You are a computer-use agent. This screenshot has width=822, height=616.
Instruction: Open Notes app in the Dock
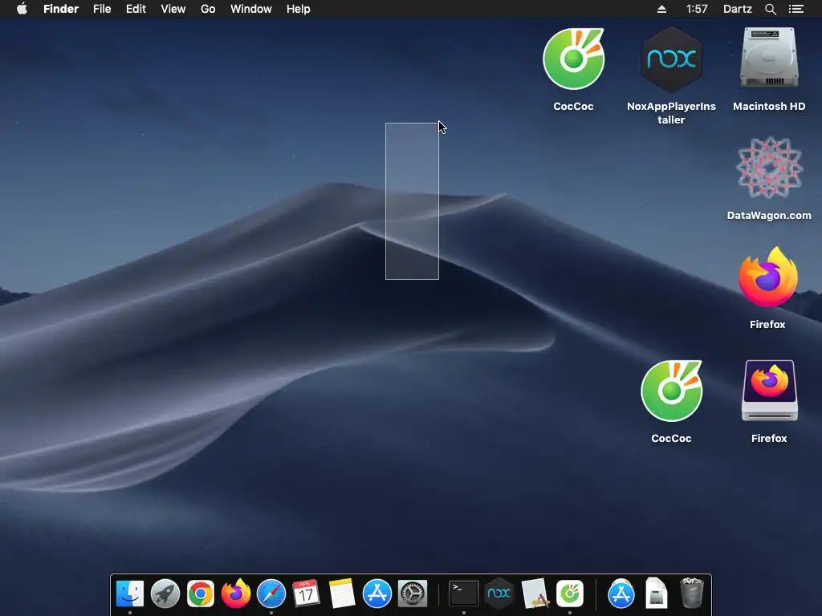[x=342, y=594]
